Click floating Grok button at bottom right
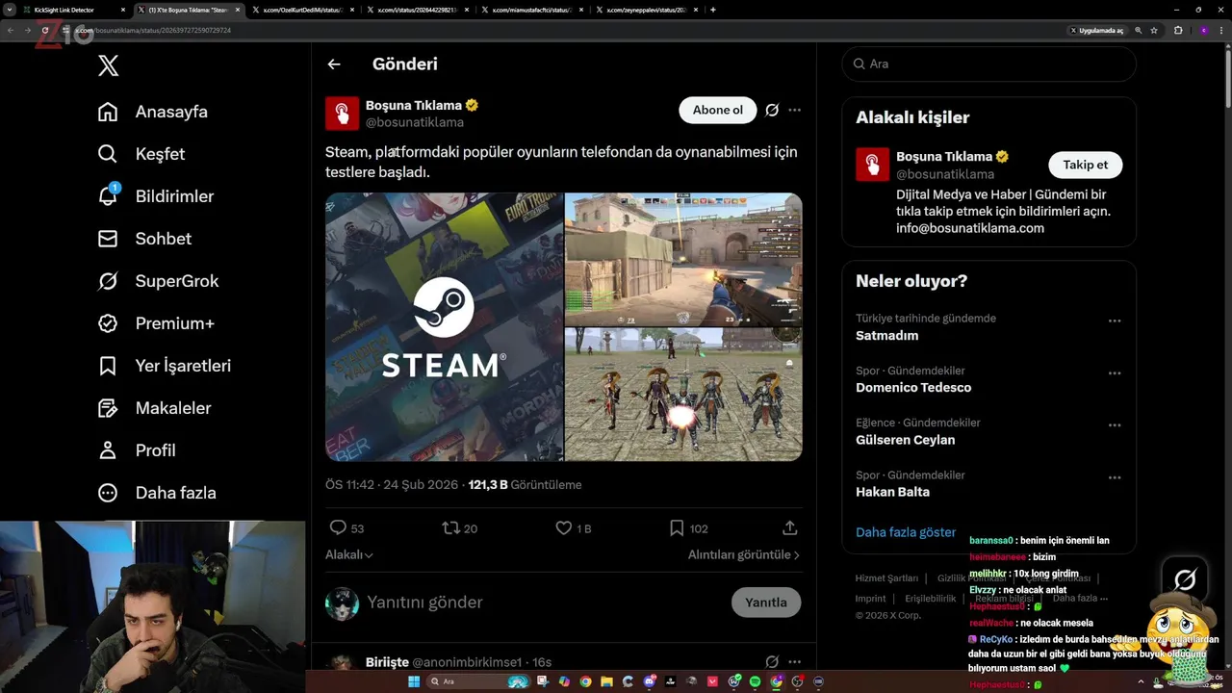The width and height of the screenshot is (1232, 693). click(x=1185, y=579)
